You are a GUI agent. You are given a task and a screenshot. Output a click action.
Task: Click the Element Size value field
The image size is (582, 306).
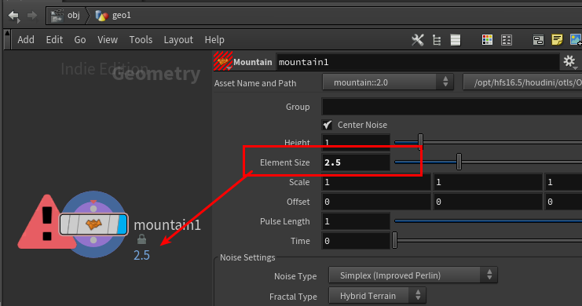(x=356, y=162)
